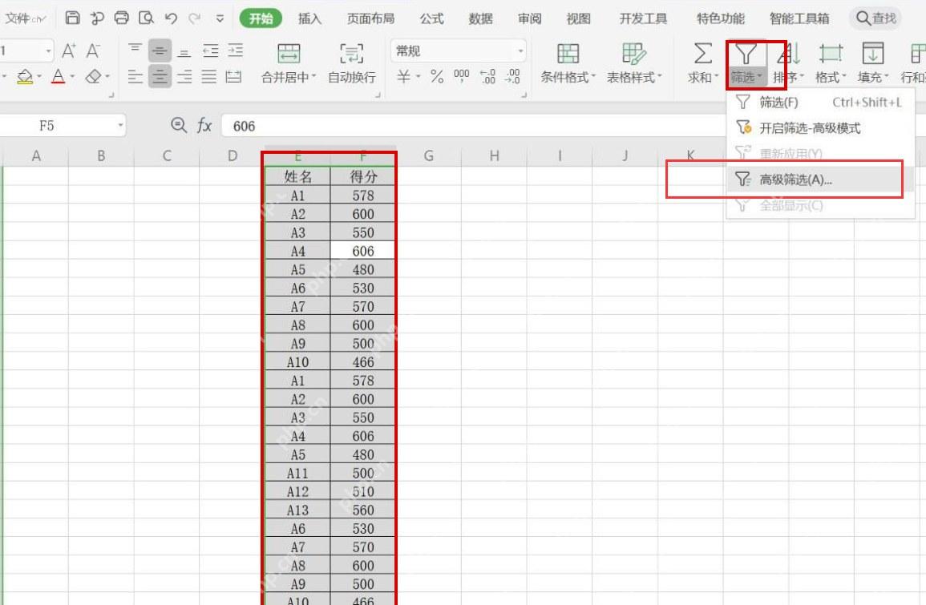
Task: Align text left
Action: tap(135, 76)
